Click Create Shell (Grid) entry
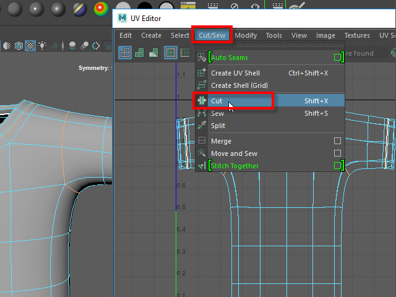This screenshot has height=297, width=396. tap(239, 85)
